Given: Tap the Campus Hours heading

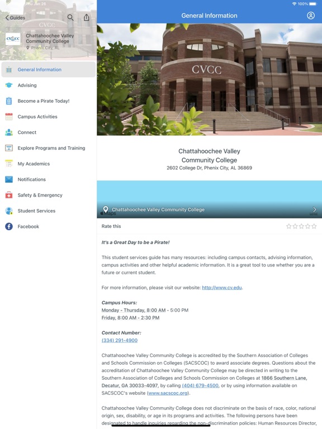Looking at the screenshot, I should click(119, 303).
